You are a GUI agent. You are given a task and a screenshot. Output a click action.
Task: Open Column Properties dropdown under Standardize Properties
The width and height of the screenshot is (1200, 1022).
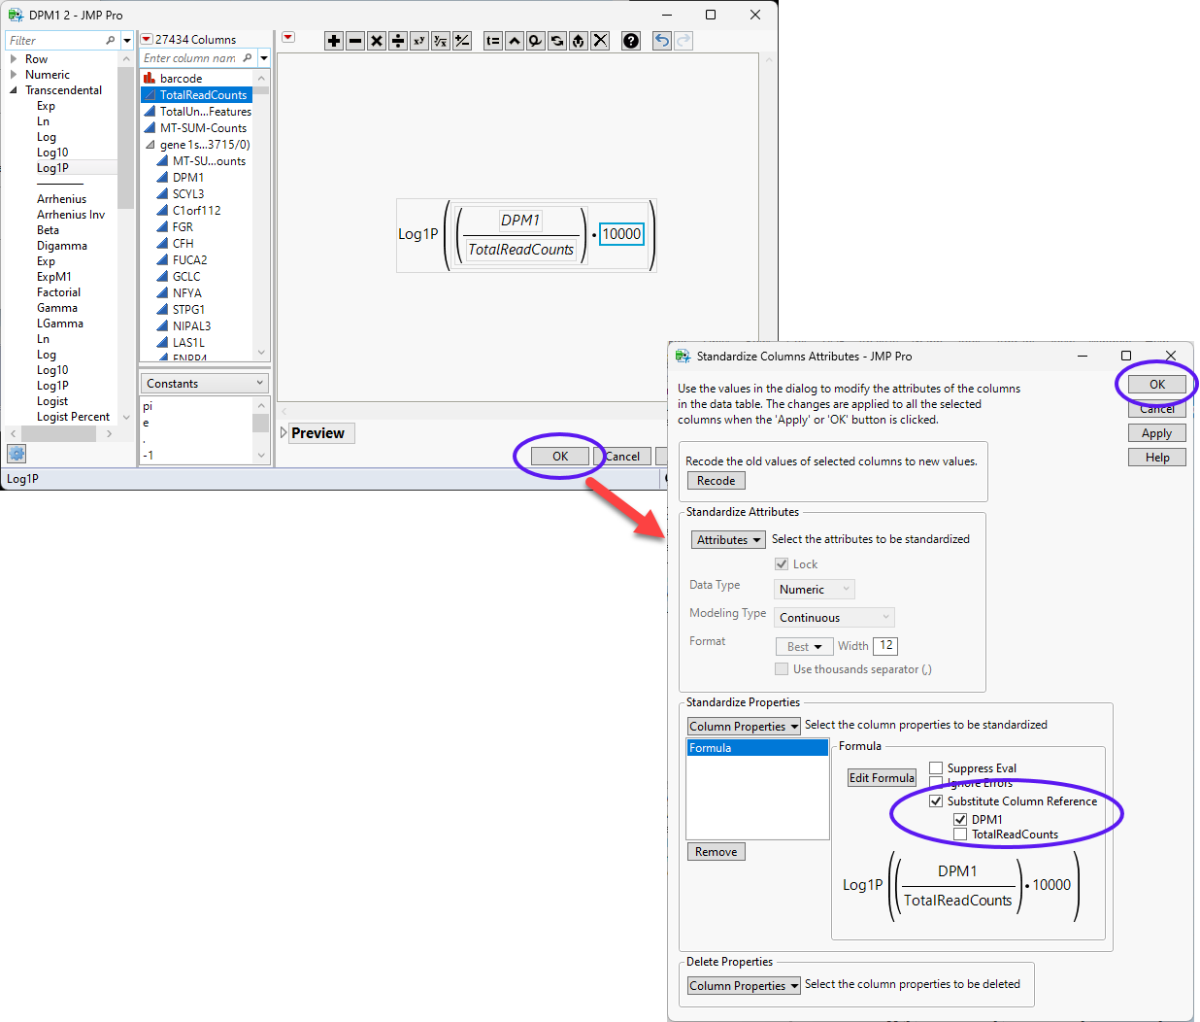click(744, 727)
